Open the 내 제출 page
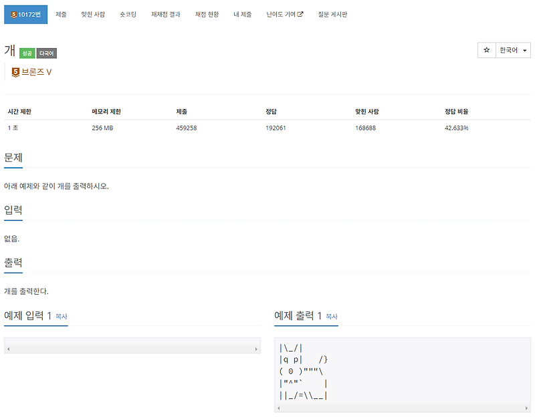535x419 pixels. [241, 13]
